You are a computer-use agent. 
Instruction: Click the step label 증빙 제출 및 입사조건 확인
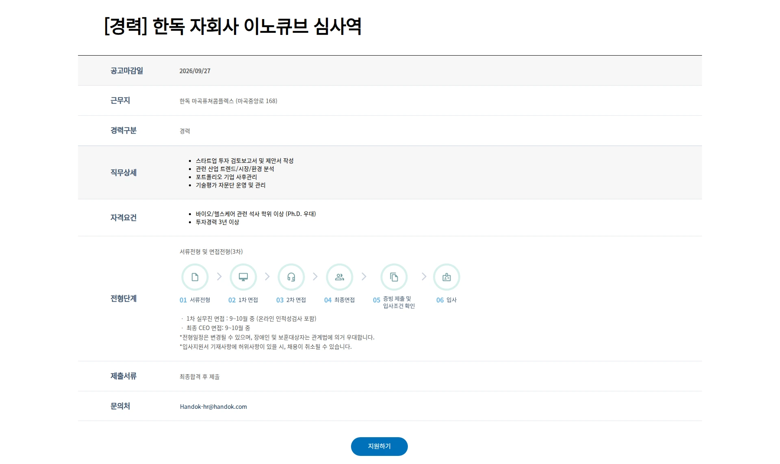[399, 302]
